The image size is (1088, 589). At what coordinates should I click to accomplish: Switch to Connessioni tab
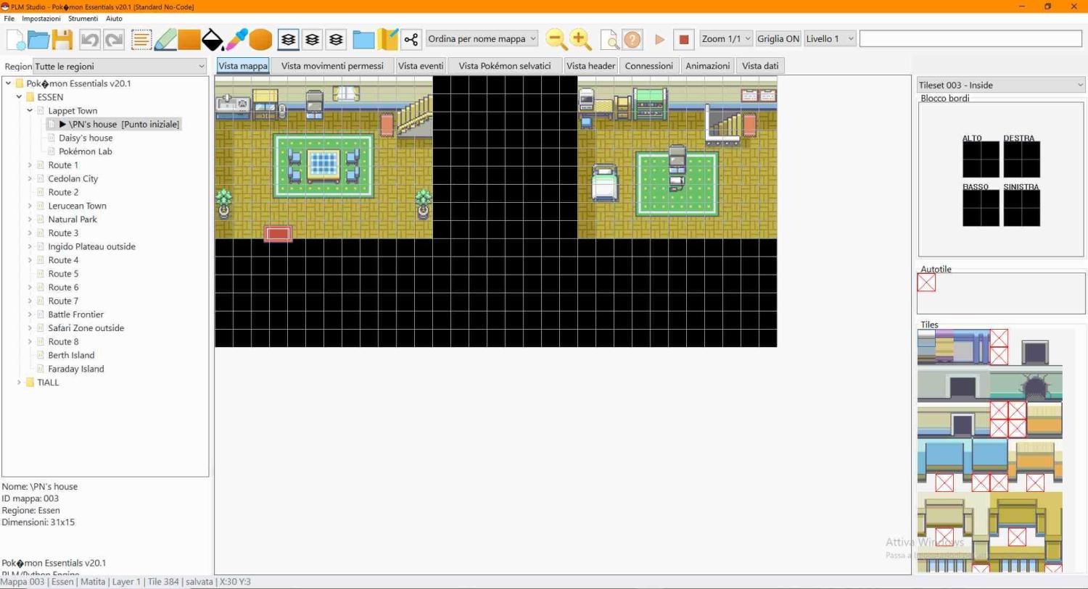(649, 66)
